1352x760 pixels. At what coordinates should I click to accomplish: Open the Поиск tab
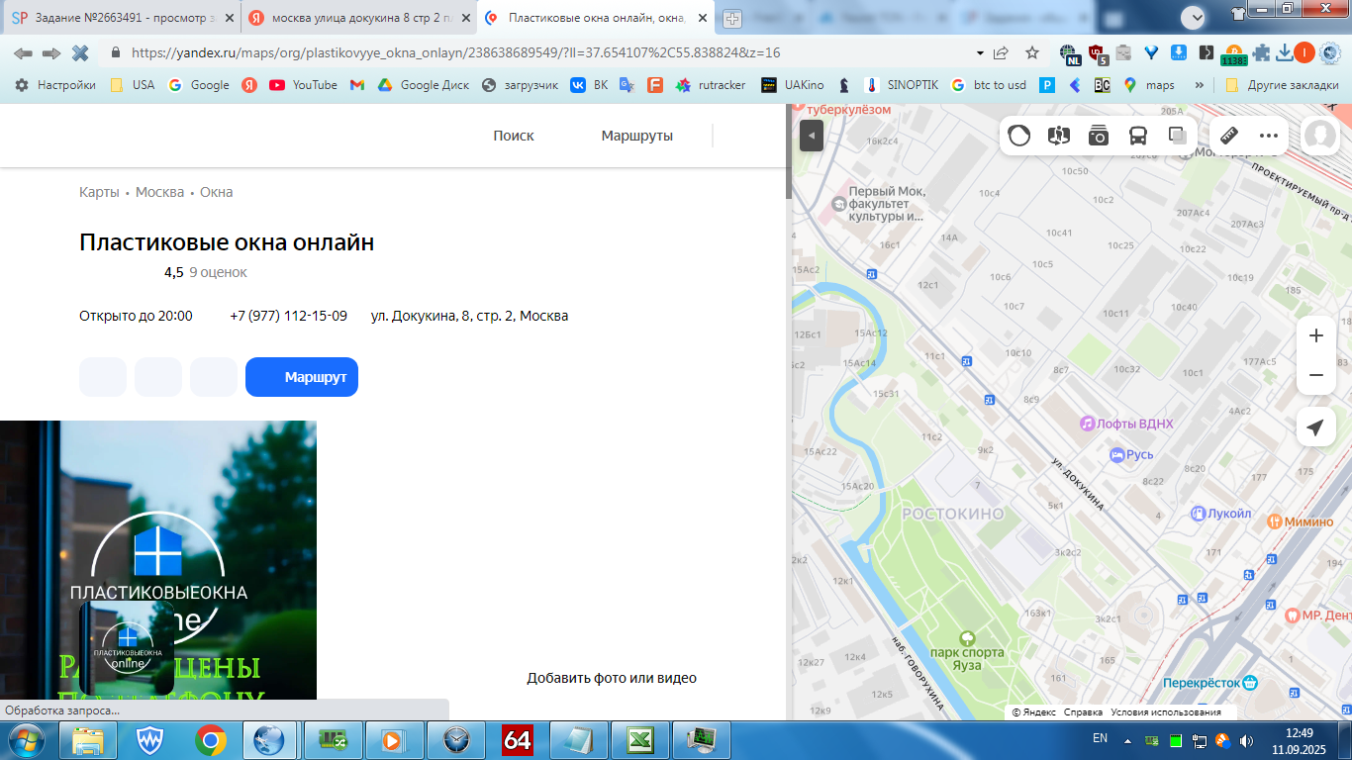tap(514, 136)
